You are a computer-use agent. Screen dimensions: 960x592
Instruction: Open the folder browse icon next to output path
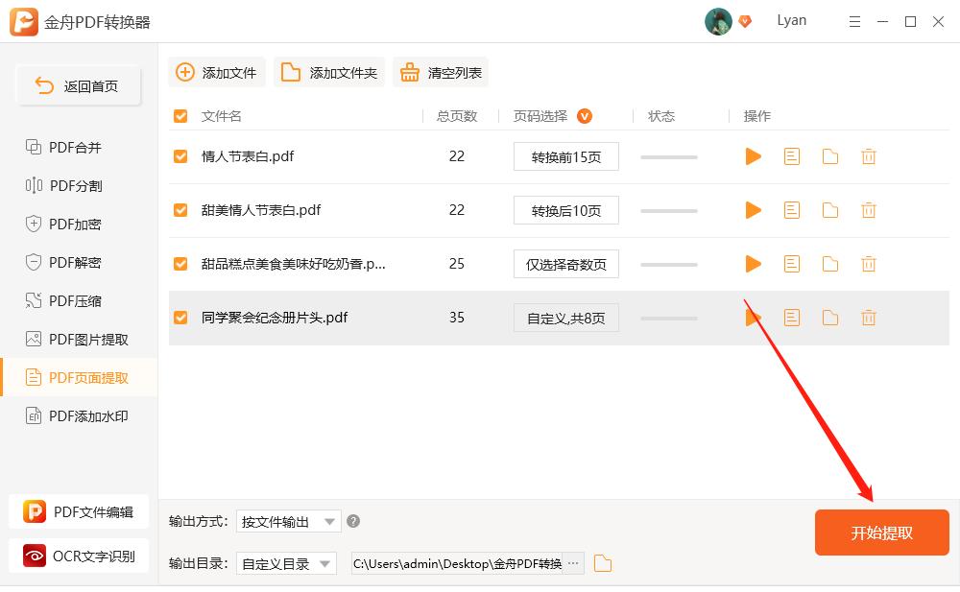tap(602, 563)
